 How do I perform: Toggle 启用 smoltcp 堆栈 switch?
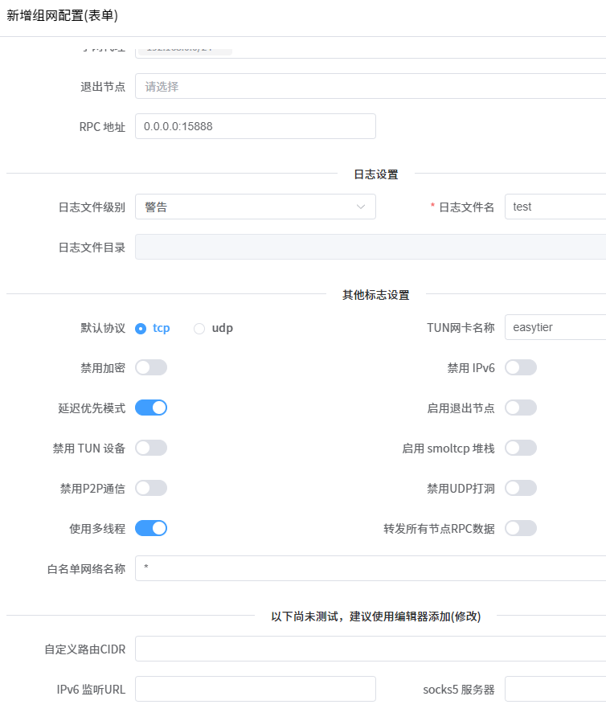pos(521,448)
